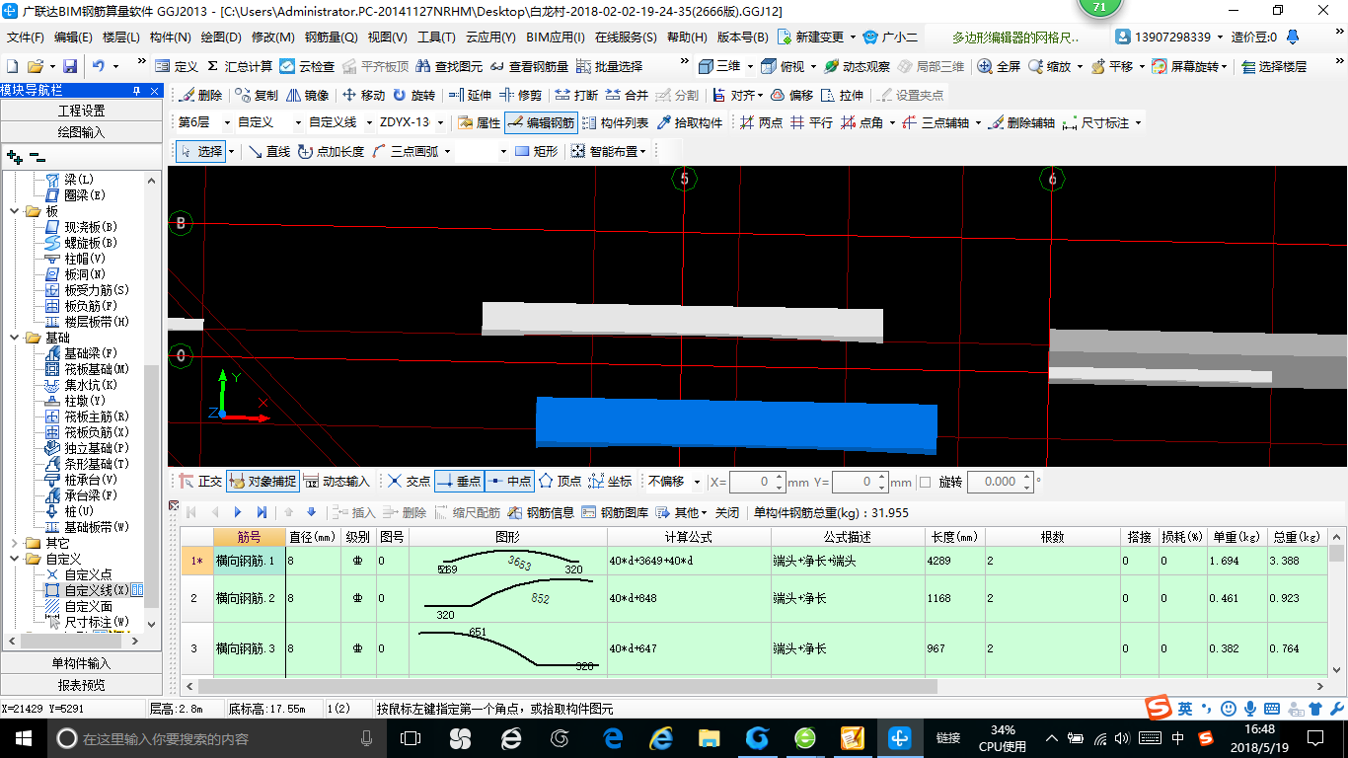Click 查找图元 (find element) tool
The height and width of the screenshot is (758, 1348).
450,66
